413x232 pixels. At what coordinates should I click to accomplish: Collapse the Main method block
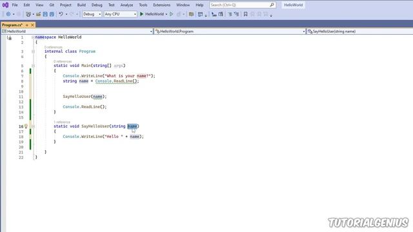click(x=33, y=66)
